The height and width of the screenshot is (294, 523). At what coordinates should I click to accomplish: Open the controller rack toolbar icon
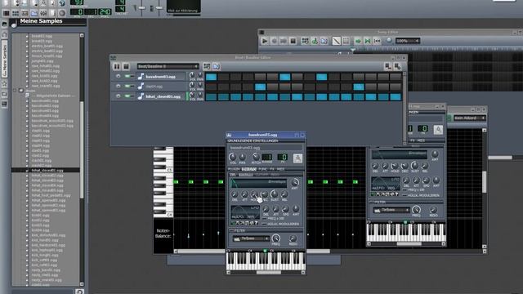[x=62, y=13]
